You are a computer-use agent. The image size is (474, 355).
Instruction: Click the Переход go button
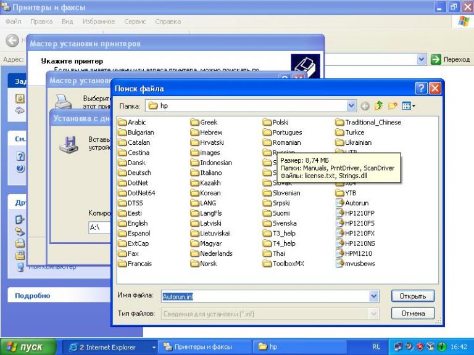(450, 59)
